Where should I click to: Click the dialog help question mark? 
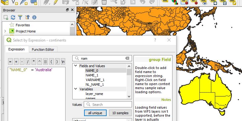[x=155, y=40]
